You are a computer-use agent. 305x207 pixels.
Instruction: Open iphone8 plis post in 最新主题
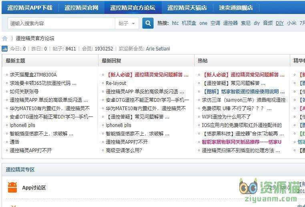click(22, 125)
